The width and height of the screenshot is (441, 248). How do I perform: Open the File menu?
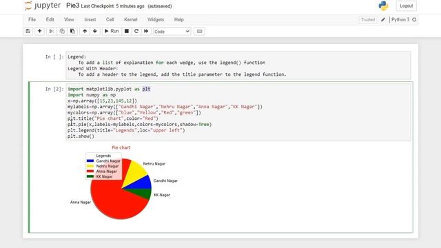pyautogui.click(x=32, y=20)
